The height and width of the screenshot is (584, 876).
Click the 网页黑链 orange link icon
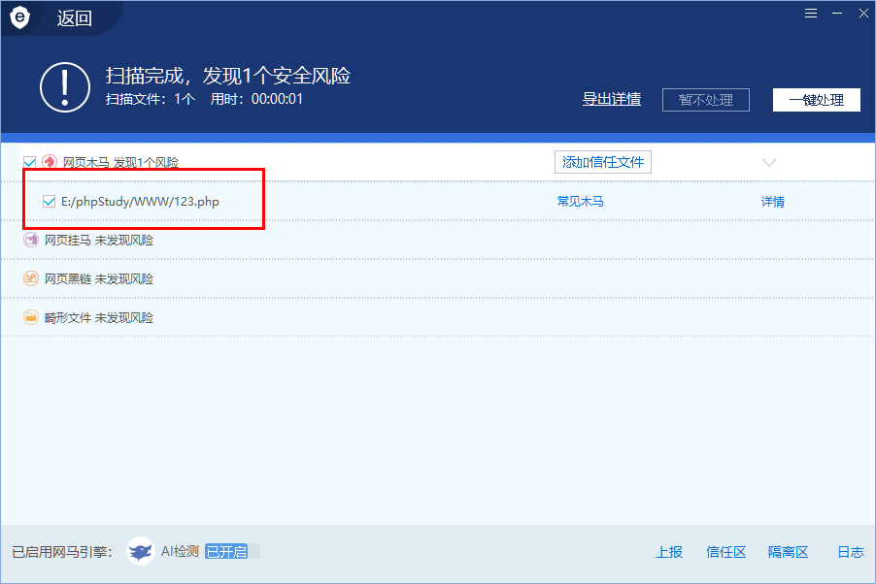pyautogui.click(x=31, y=278)
